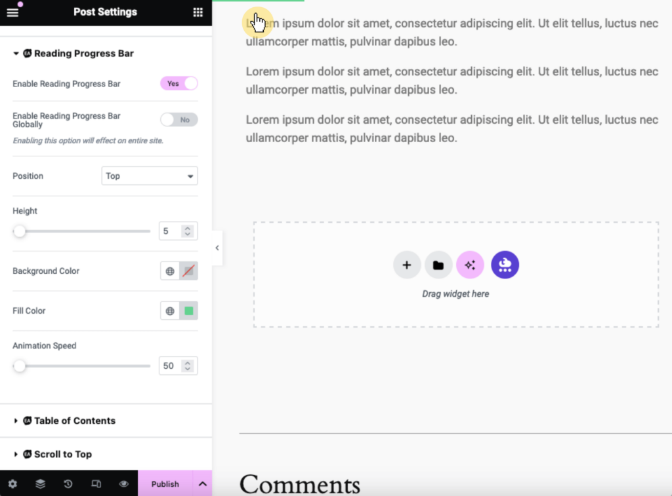Turn off Enable Reading Progress Bar
672x496 pixels.
click(179, 83)
